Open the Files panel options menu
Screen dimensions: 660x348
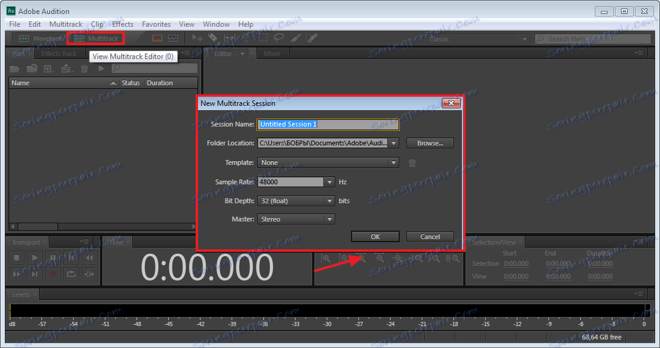pos(186,53)
